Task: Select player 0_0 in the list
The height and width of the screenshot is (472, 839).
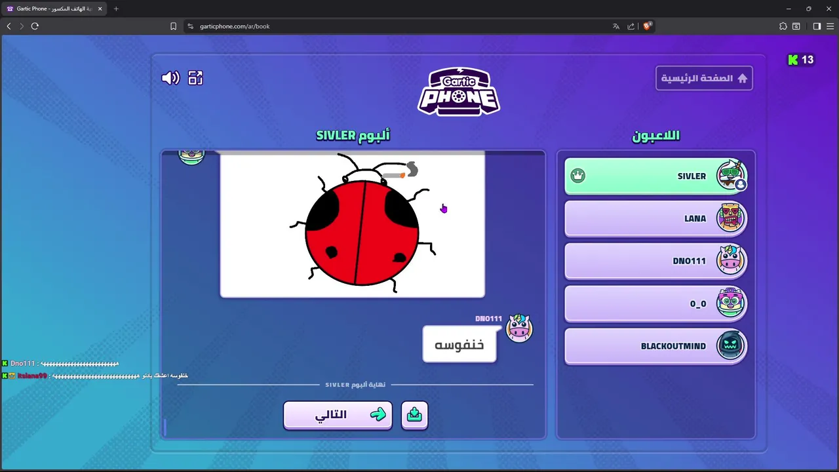Action: (655, 304)
